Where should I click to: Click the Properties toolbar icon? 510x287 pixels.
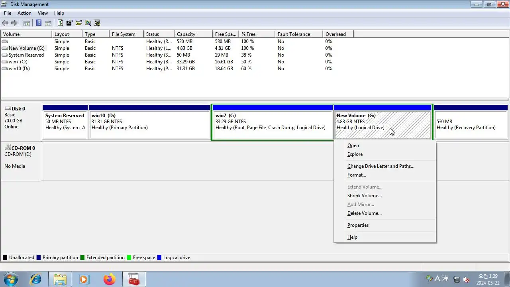coord(69,23)
